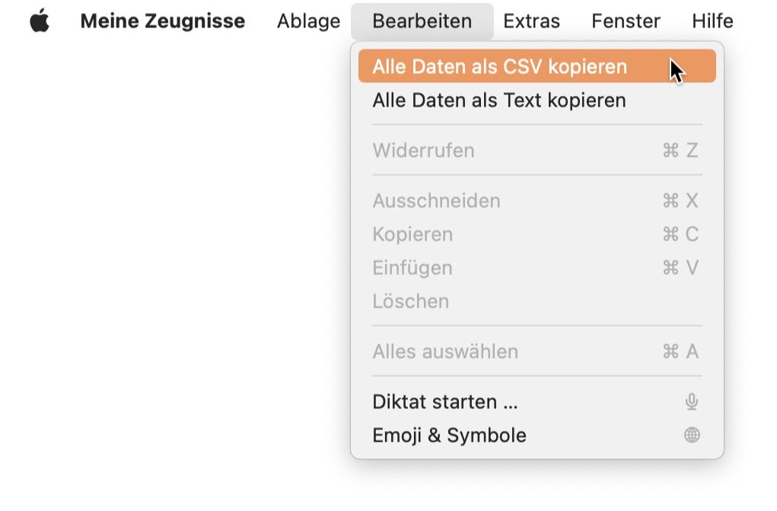
Task: Click the ⌘Z shortcut hint next to Widerrufen
Action: point(680,150)
